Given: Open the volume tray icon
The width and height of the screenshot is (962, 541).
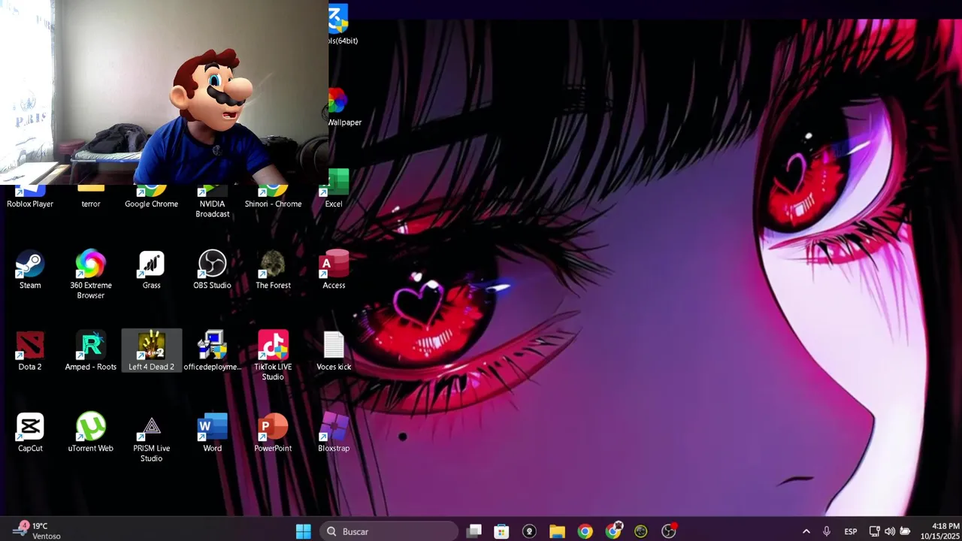Looking at the screenshot, I should coord(890,531).
